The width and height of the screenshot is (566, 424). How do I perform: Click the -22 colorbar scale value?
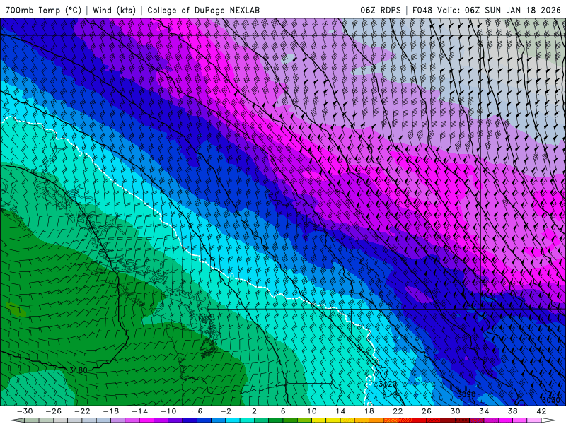click(82, 411)
